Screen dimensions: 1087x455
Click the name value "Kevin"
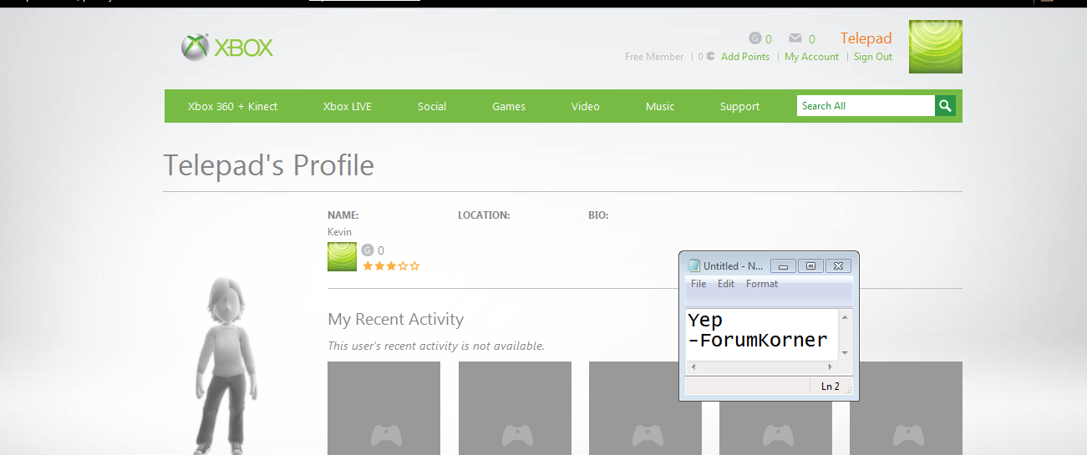coord(339,232)
